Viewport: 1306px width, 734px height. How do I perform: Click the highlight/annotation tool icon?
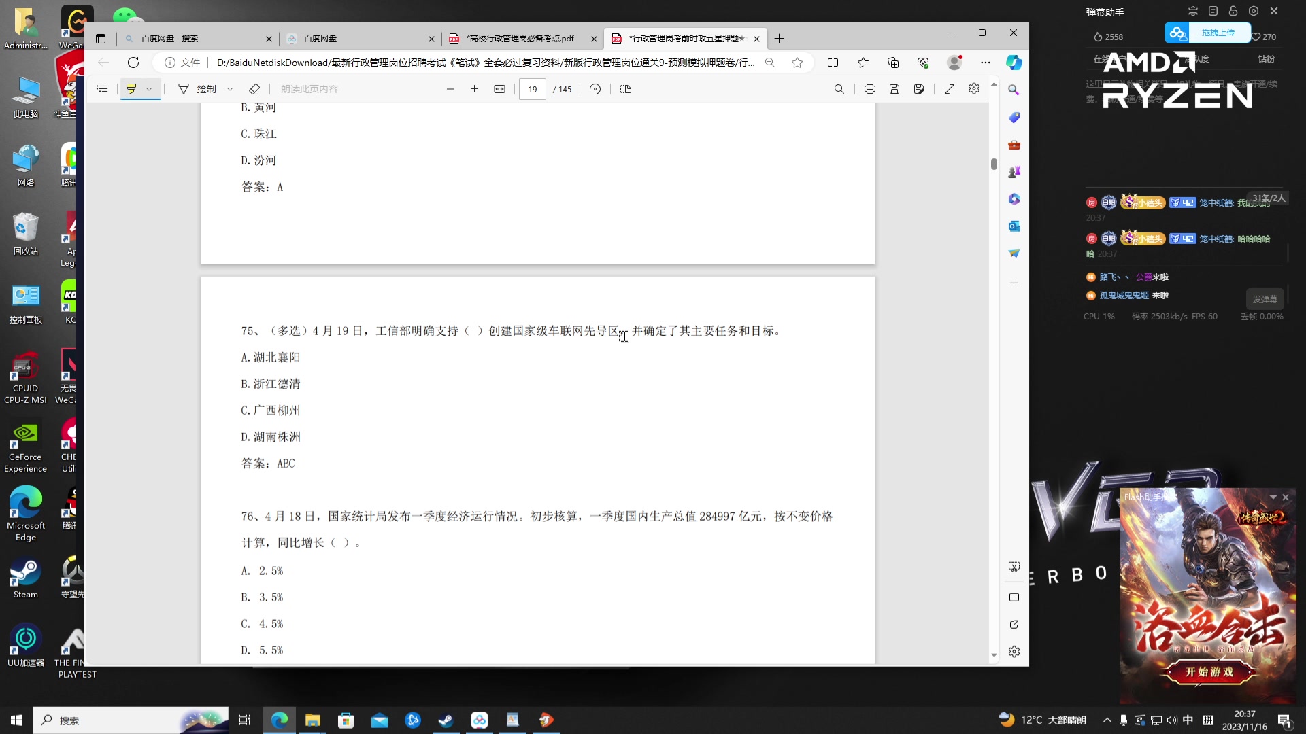pos(131,89)
